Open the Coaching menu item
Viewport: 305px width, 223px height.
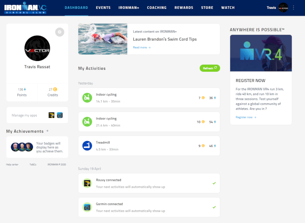156,8
